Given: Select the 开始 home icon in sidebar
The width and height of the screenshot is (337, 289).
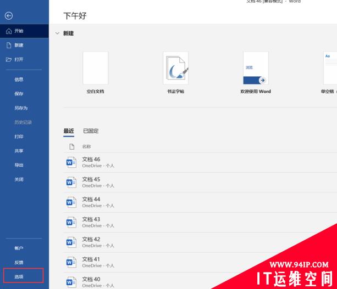Looking at the screenshot, I should 9,31.
